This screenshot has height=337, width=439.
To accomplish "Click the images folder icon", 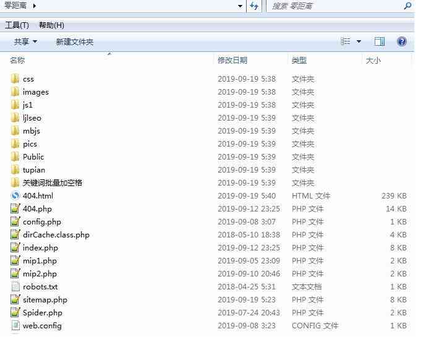I will pyautogui.click(x=15, y=92).
